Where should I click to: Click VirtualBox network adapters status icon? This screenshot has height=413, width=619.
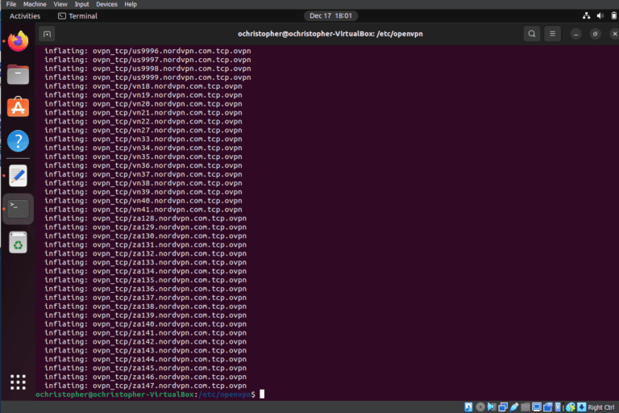503,407
